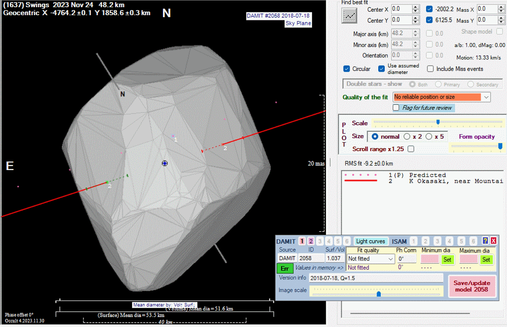Click Save/update model 2058 button
The image size is (507, 327).
(x=472, y=286)
